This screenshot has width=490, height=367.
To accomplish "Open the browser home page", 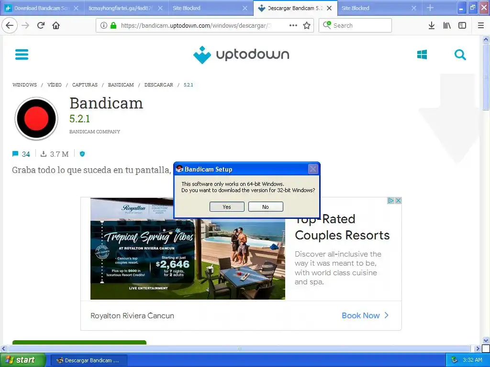I will tap(56, 25).
